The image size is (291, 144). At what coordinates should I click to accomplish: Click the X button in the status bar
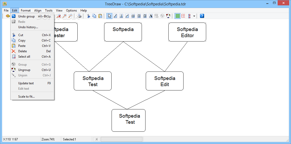click(96, 139)
